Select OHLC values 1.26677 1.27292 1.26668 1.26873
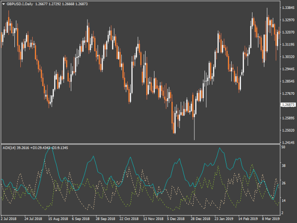The image size is (297, 223). coord(62,4)
